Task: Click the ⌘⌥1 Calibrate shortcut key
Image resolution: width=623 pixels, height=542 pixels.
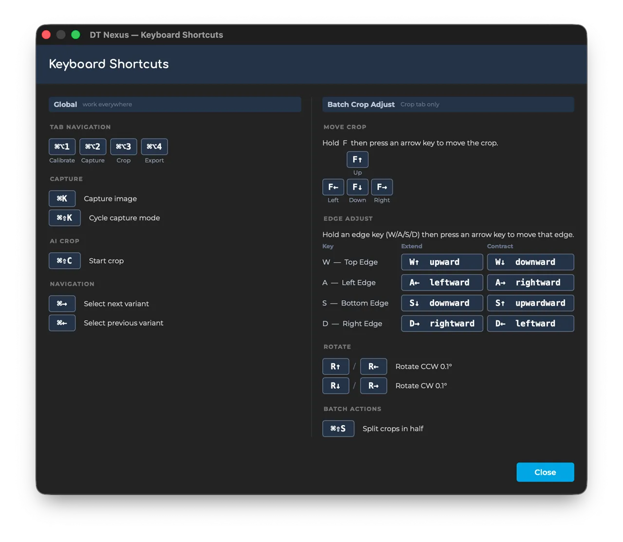Action: coord(62,146)
